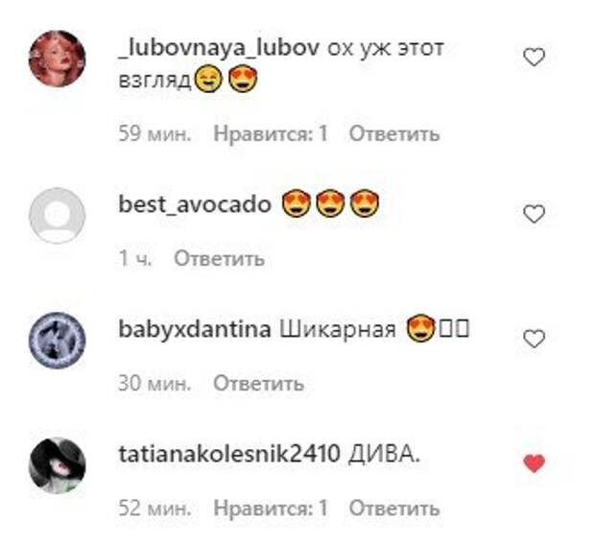The width and height of the screenshot is (595, 544).
Task: Click the best_avocado username
Action: (x=195, y=205)
